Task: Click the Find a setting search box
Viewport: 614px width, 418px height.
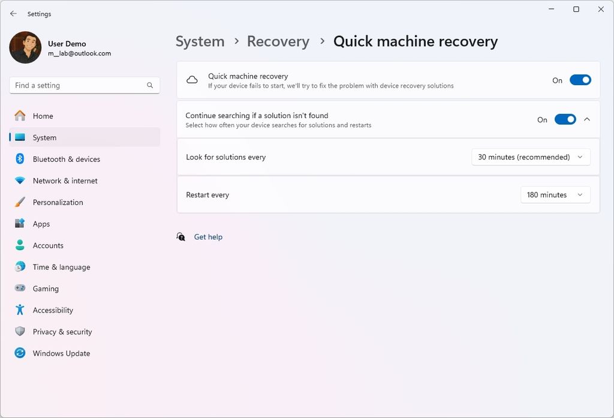Action: (84, 85)
